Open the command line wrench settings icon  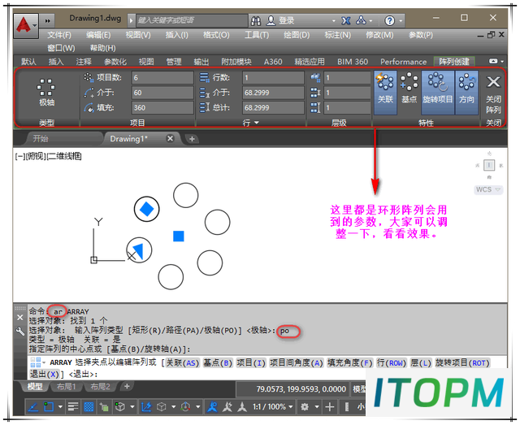coord(19,331)
